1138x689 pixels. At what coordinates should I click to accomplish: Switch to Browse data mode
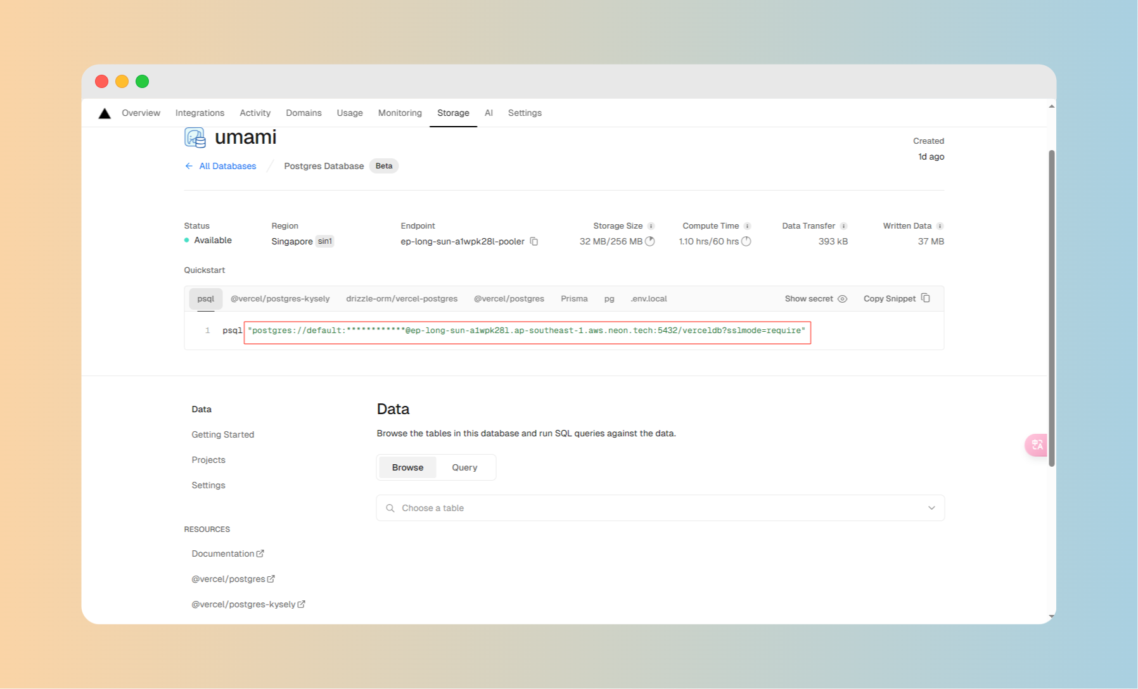[407, 467]
